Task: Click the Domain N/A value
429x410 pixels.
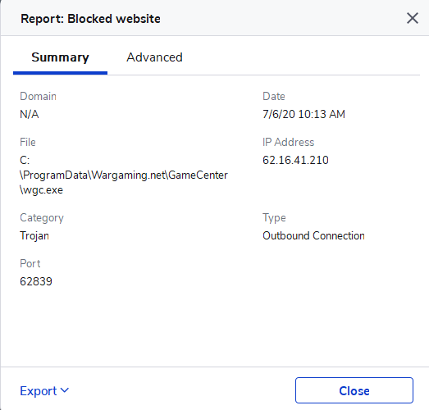Action: coord(30,114)
